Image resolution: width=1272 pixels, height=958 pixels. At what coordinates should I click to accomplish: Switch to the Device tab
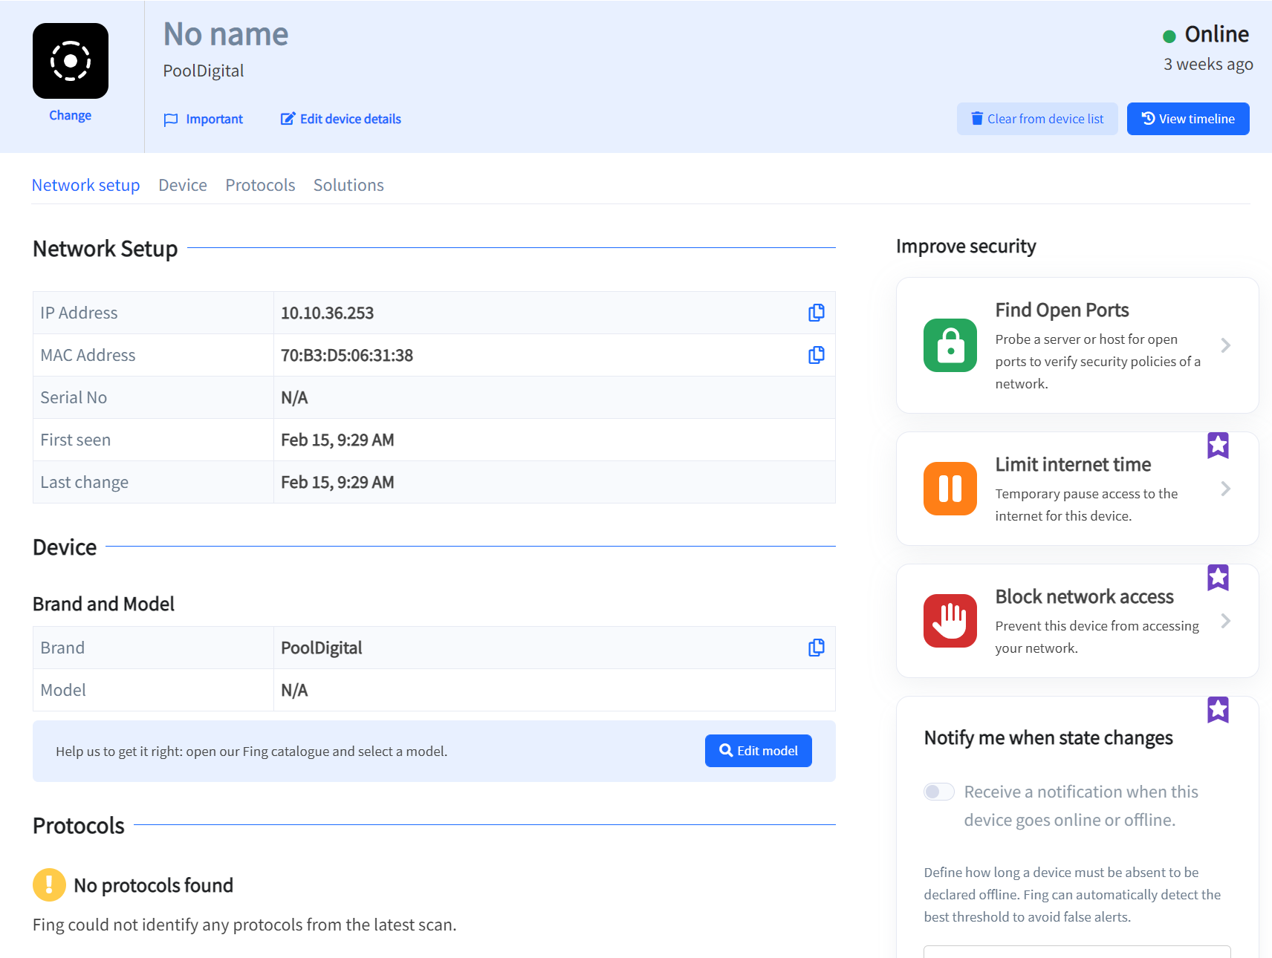183,185
